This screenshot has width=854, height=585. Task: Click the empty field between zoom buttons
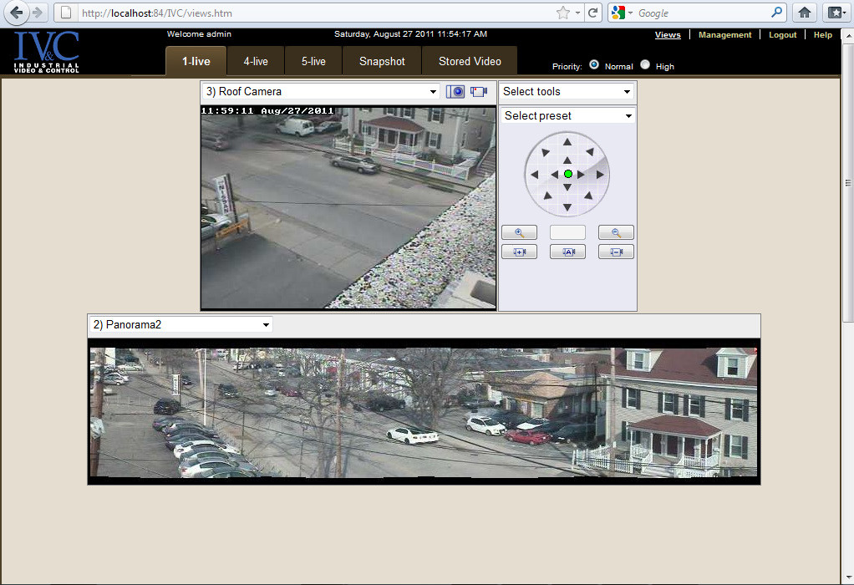tap(567, 232)
